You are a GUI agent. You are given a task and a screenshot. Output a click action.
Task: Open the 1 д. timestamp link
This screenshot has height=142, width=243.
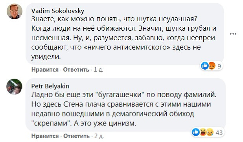[x=98, y=70]
